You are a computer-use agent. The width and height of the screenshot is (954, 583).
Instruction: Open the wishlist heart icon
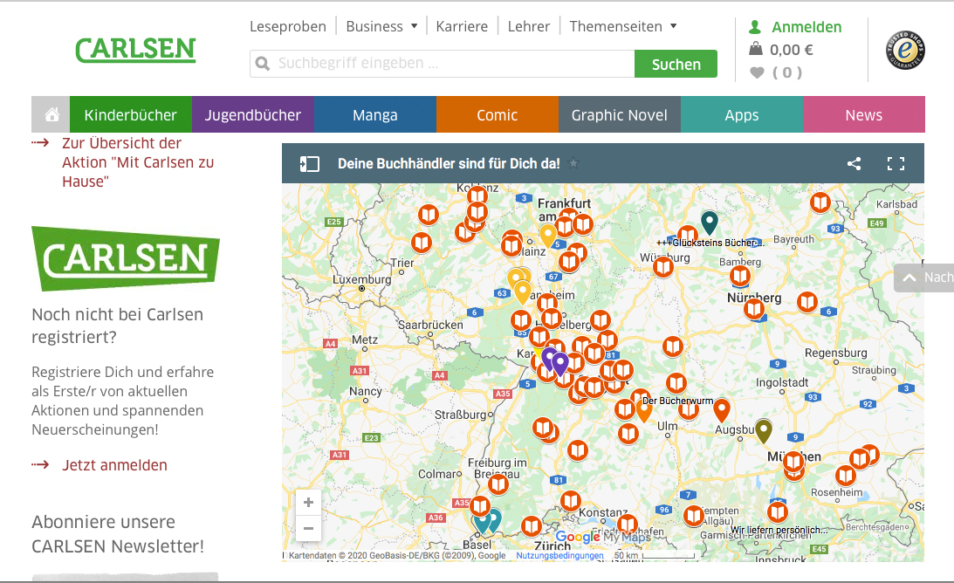tap(756, 72)
